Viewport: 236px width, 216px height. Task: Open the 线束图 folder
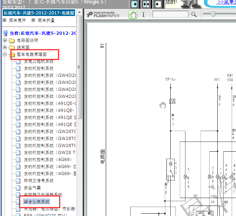[23, 48]
